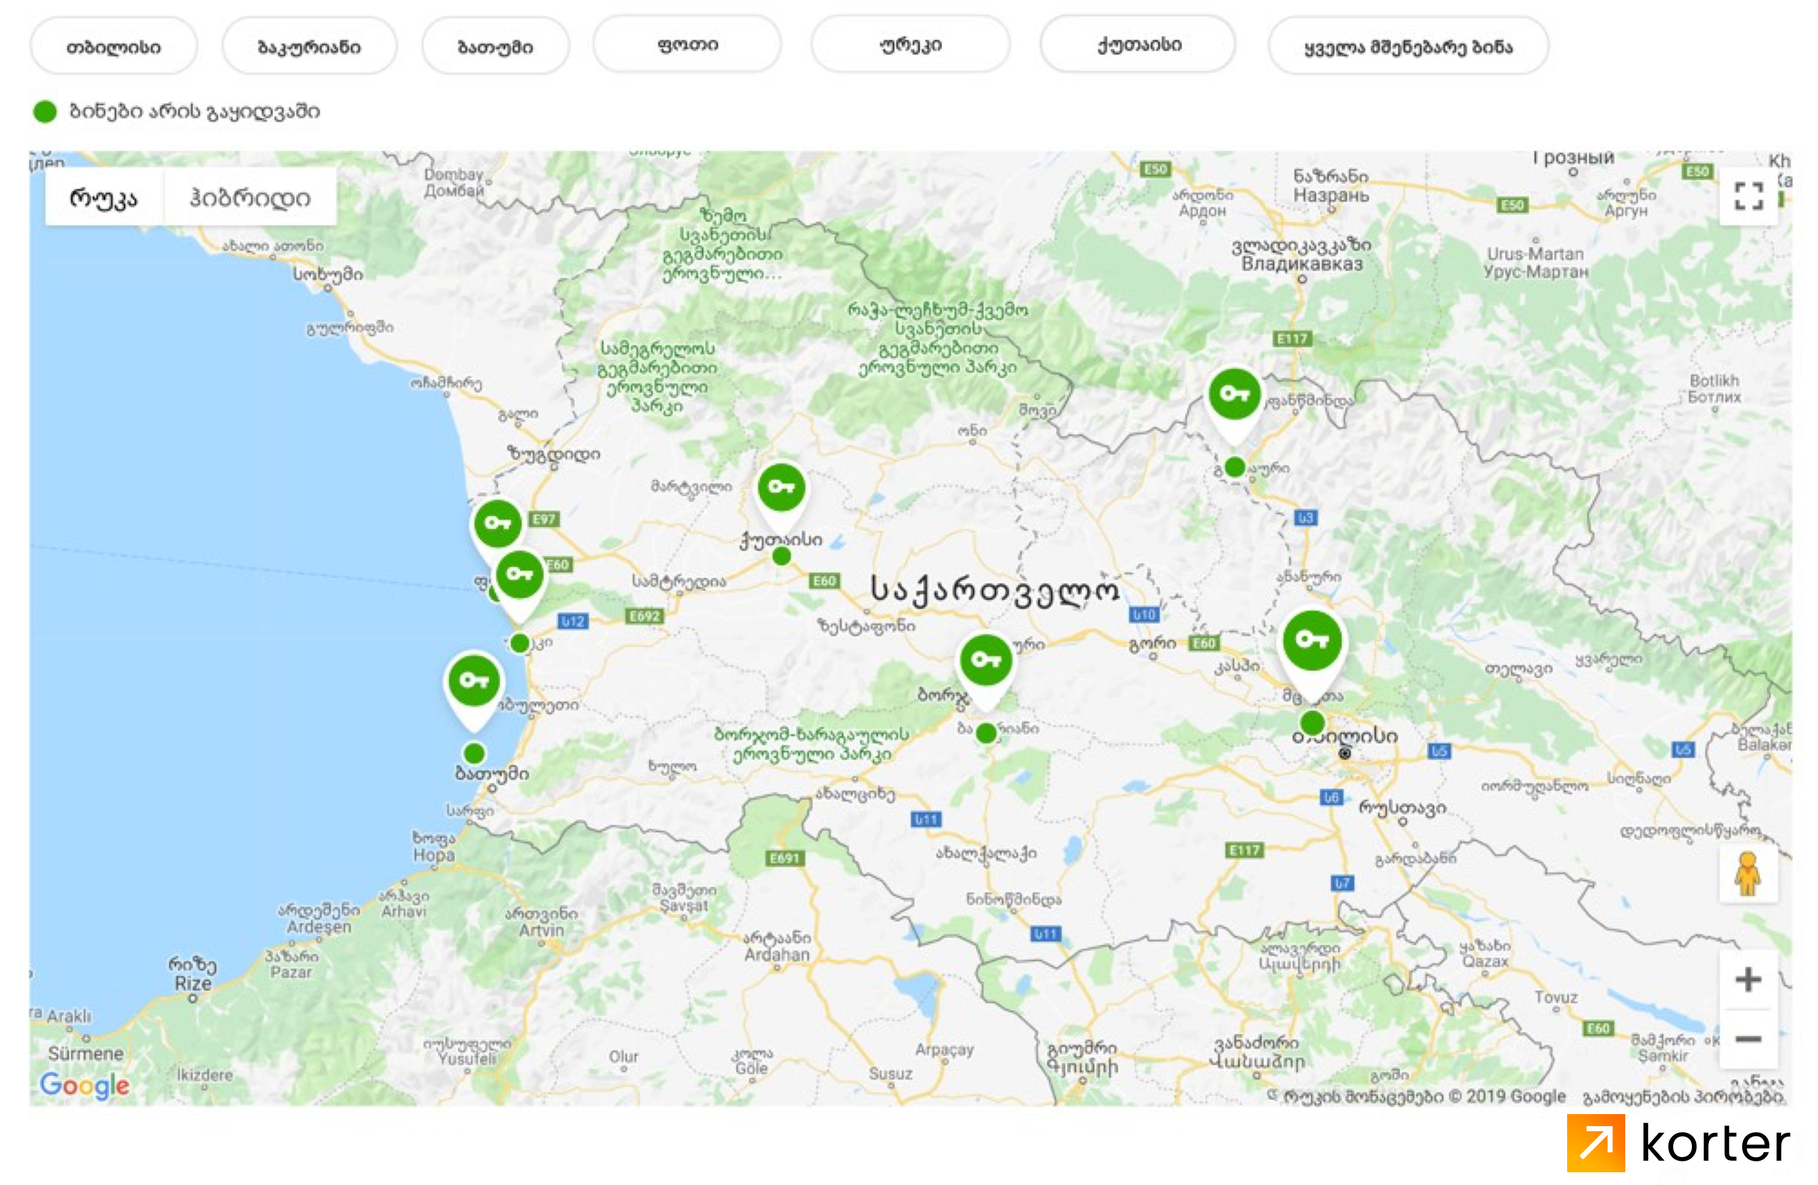Select the თბილისი city filter
Screen dimensions: 1818x1185
pos(114,47)
